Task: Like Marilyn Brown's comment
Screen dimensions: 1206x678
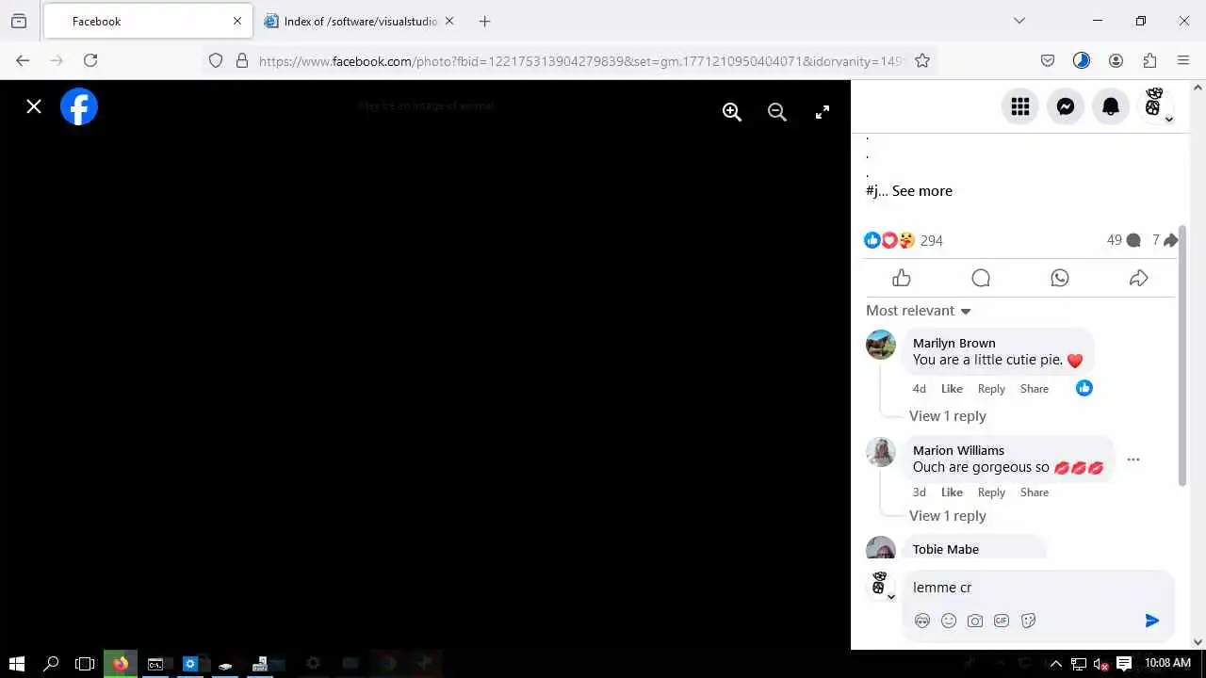Action: coord(952,389)
